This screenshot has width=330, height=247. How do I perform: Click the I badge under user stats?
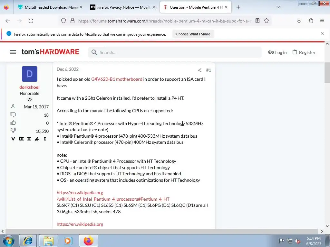click(x=44, y=139)
